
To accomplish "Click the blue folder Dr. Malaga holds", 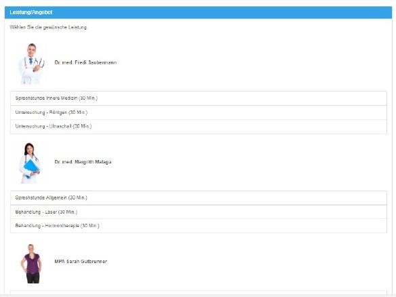I will tap(31, 167).
